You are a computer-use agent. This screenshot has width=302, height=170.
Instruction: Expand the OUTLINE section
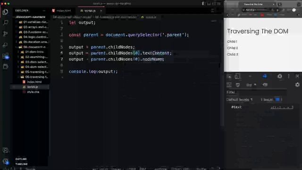(21, 159)
